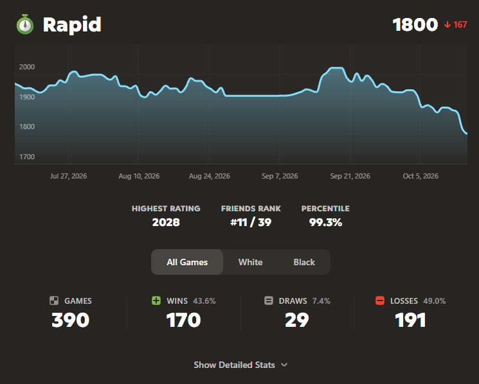
Task: Click the Sep 7, 2026 axis date
Action: (x=280, y=176)
